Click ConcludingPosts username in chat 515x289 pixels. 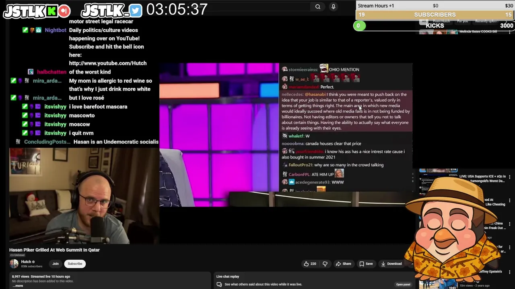(47, 142)
